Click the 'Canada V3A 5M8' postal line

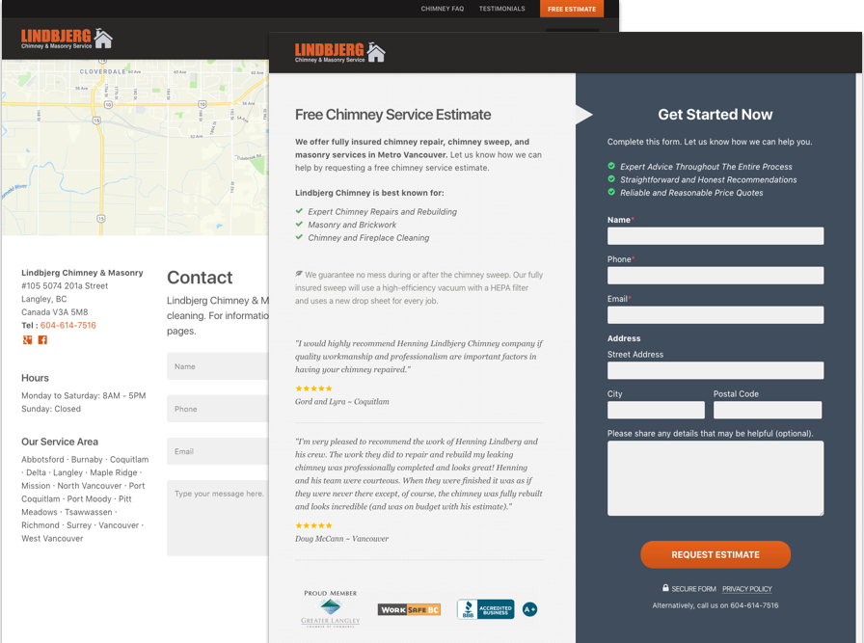(55, 312)
